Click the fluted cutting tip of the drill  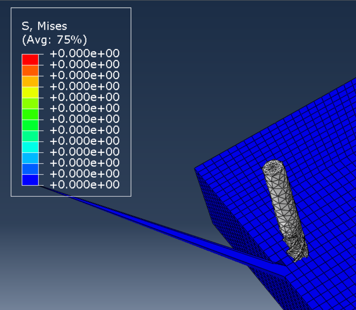(x=296, y=249)
